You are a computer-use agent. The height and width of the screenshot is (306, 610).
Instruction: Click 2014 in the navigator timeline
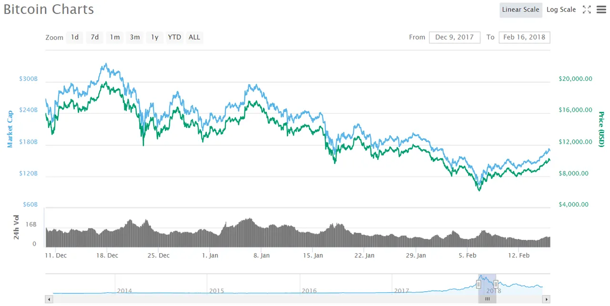[124, 290]
